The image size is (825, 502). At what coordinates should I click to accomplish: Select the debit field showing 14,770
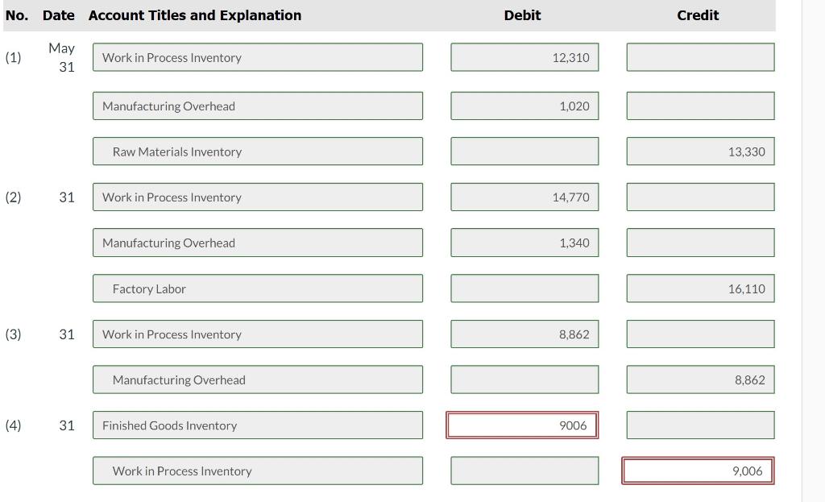pos(522,197)
